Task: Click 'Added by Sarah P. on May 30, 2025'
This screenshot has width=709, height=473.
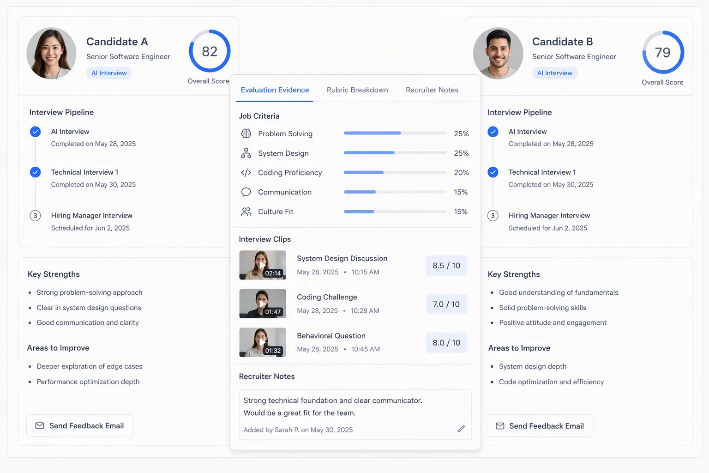Action: pyautogui.click(x=298, y=430)
